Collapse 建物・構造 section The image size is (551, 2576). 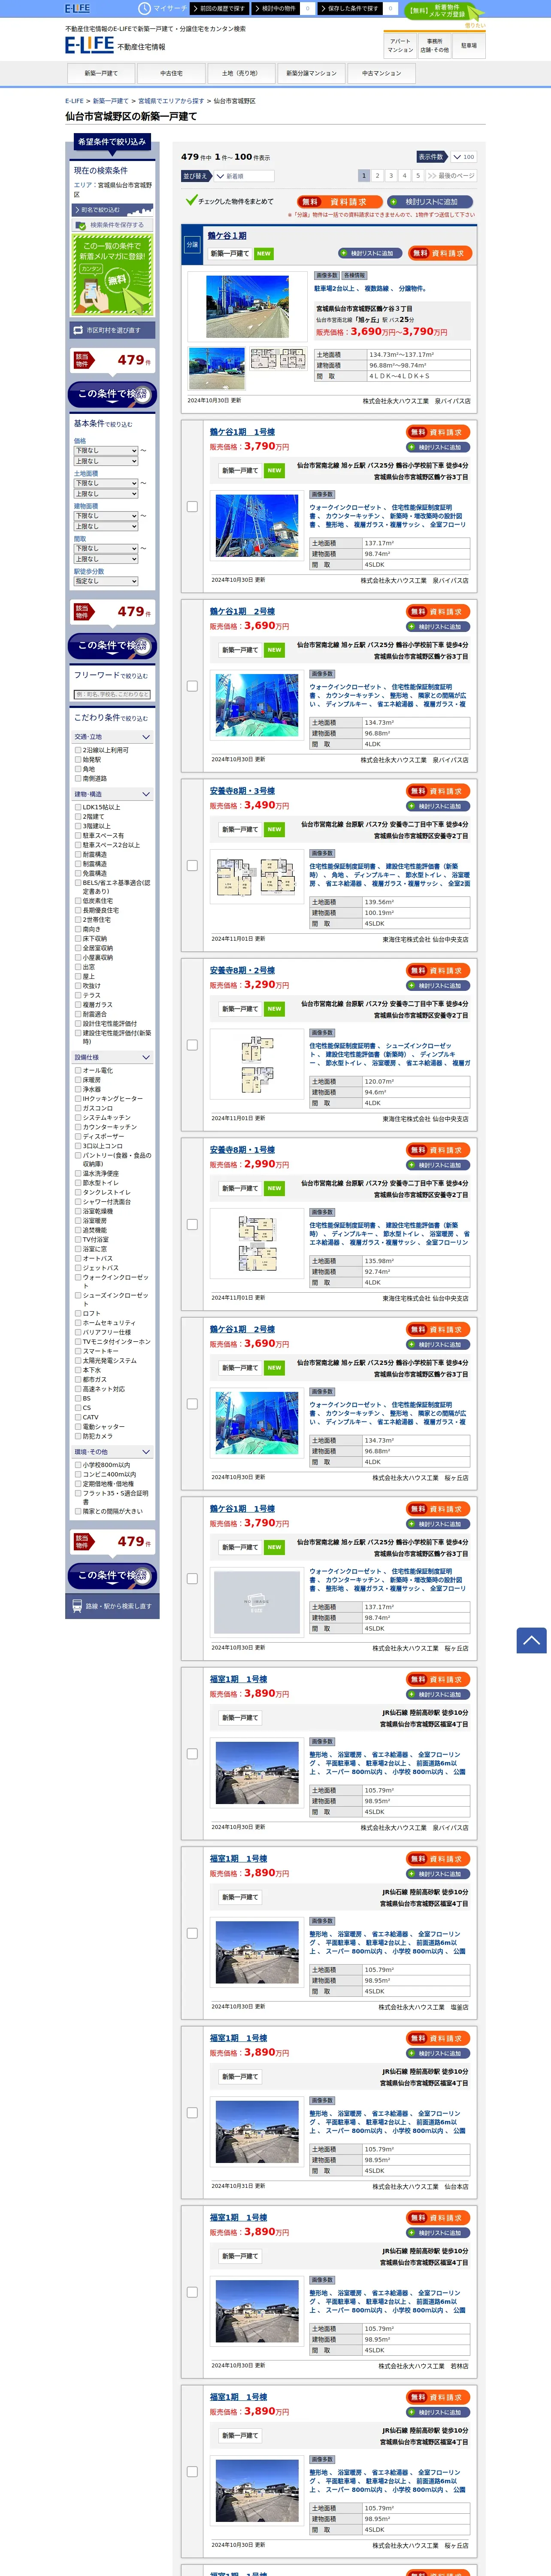click(x=112, y=794)
